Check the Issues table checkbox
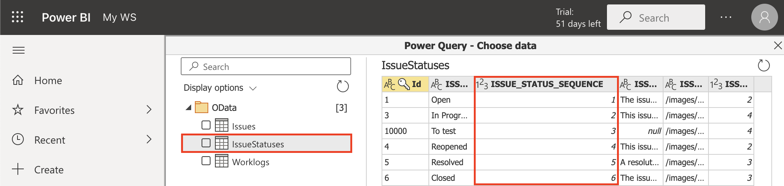 (206, 125)
